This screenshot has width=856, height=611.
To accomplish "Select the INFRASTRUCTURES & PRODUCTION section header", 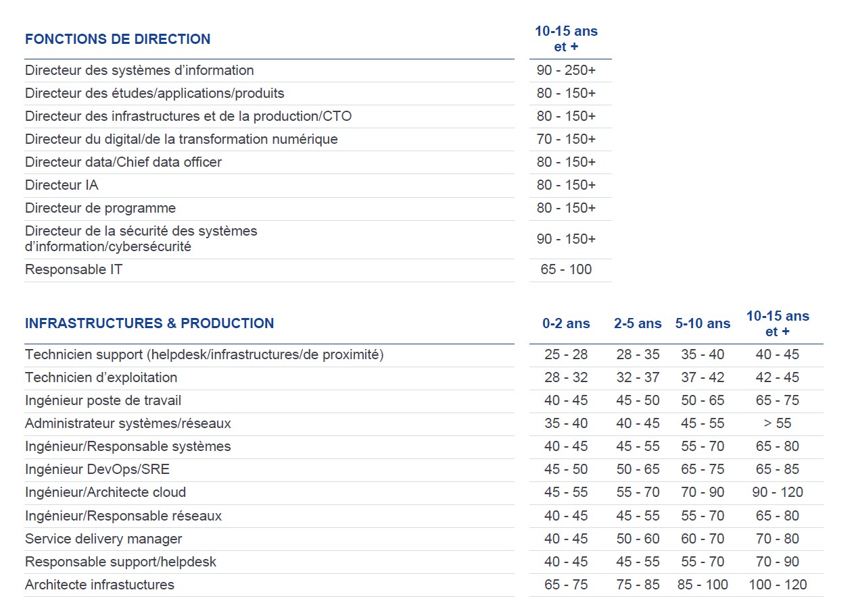I will (149, 323).
